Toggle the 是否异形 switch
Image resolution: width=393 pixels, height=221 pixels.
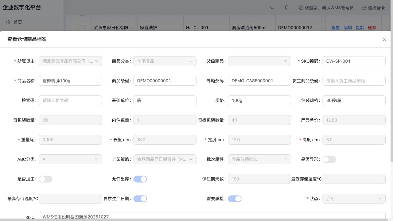point(329,159)
